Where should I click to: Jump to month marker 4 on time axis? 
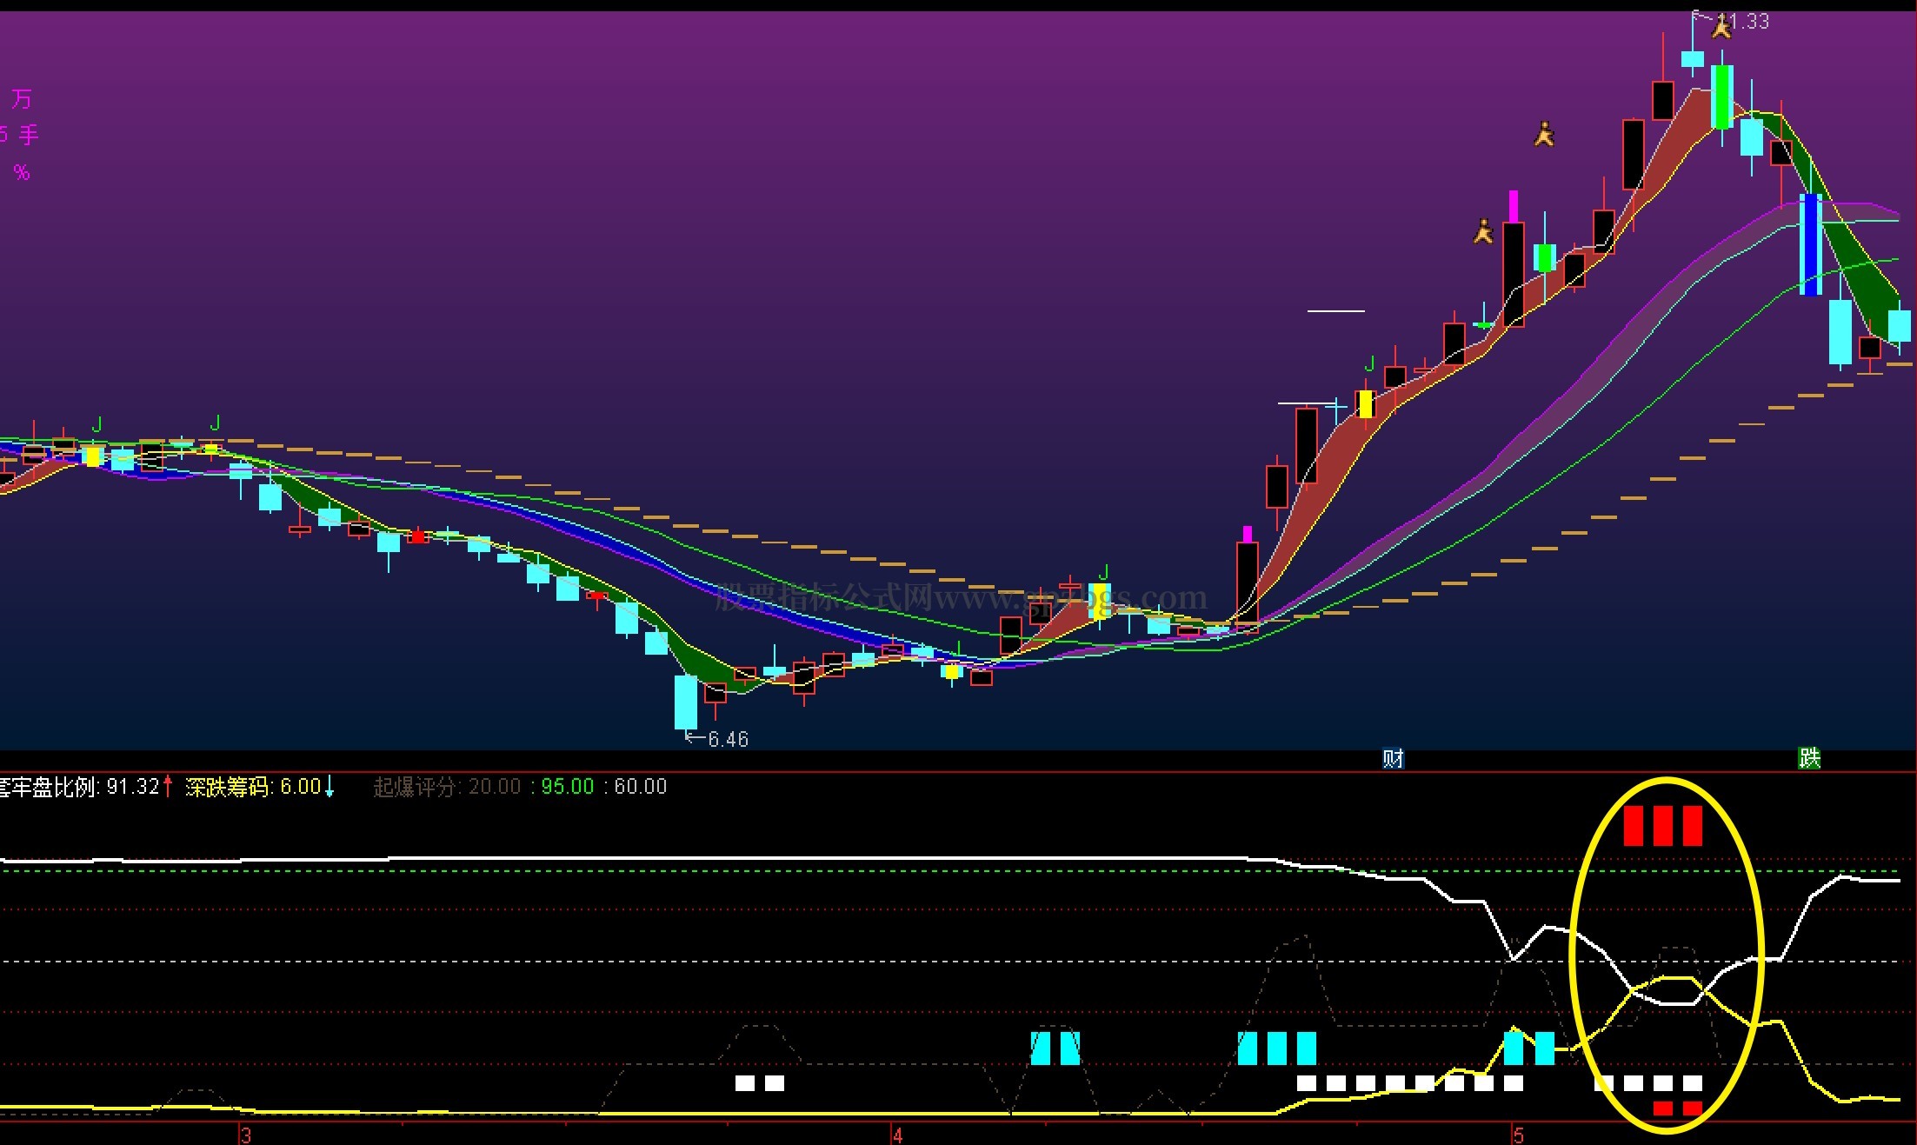[898, 1135]
